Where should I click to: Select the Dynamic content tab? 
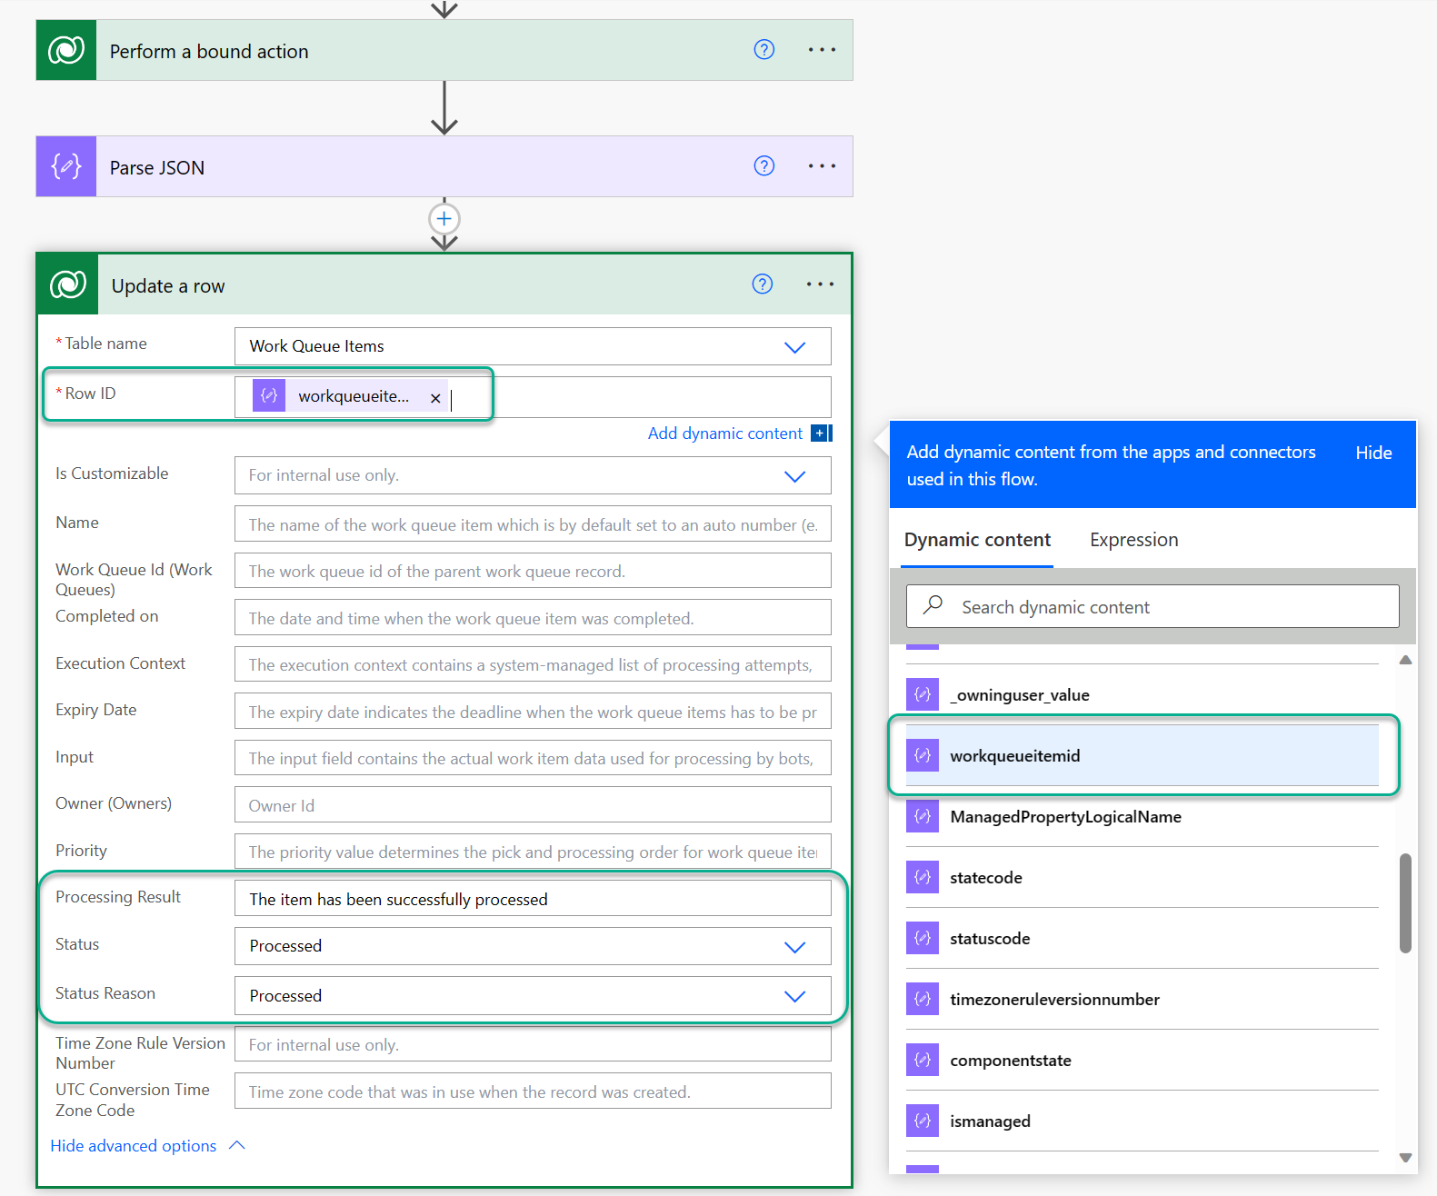977,540
